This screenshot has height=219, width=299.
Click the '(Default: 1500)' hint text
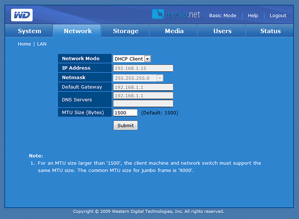(160, 113)
